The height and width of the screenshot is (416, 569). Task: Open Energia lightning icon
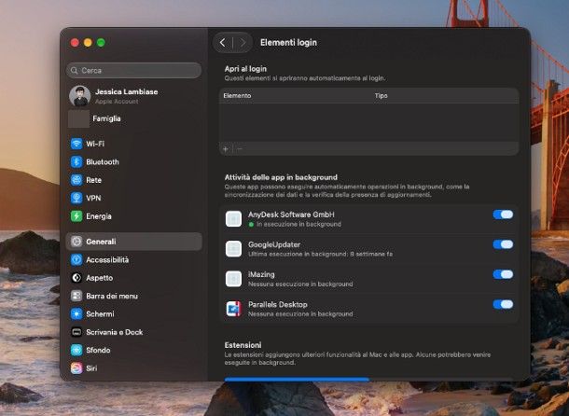tap(76, 216)
